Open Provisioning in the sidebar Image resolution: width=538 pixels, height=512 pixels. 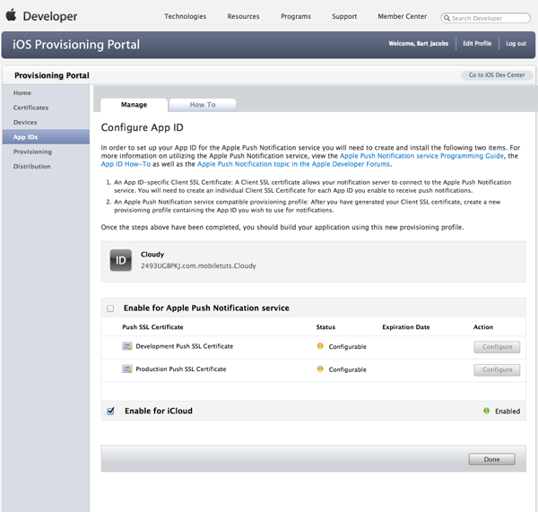(x=46, y=152)
